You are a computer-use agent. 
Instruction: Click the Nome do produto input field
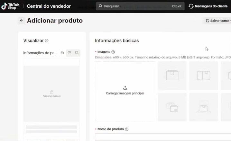[163, 137]
